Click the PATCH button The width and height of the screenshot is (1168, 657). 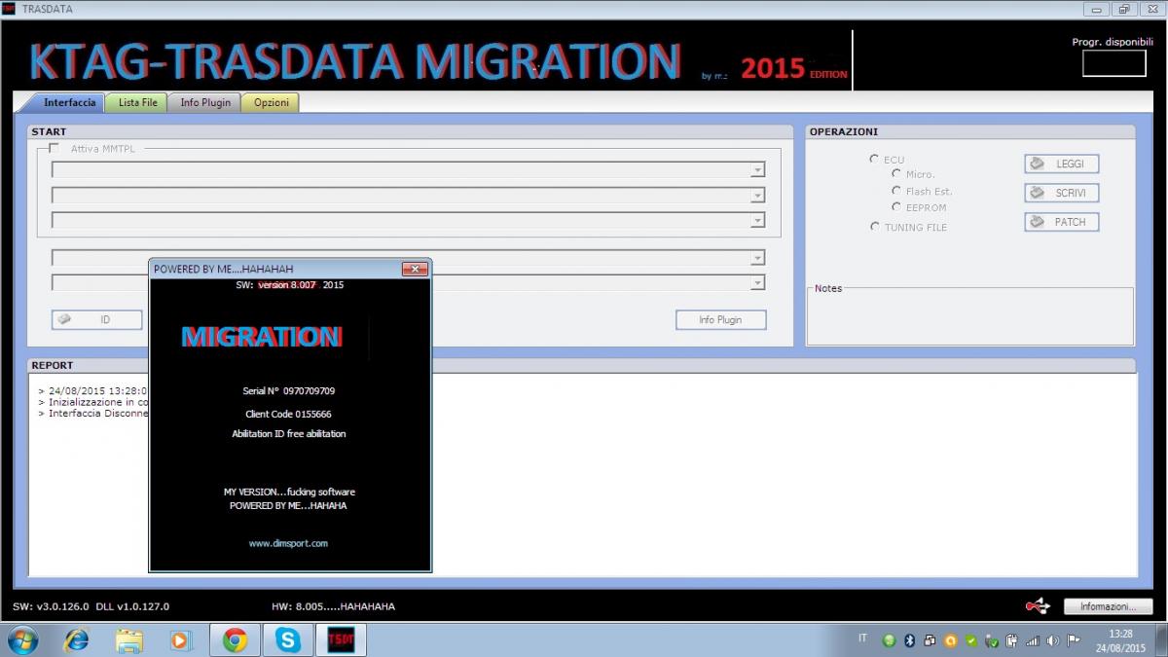(x=1061, y=222)
